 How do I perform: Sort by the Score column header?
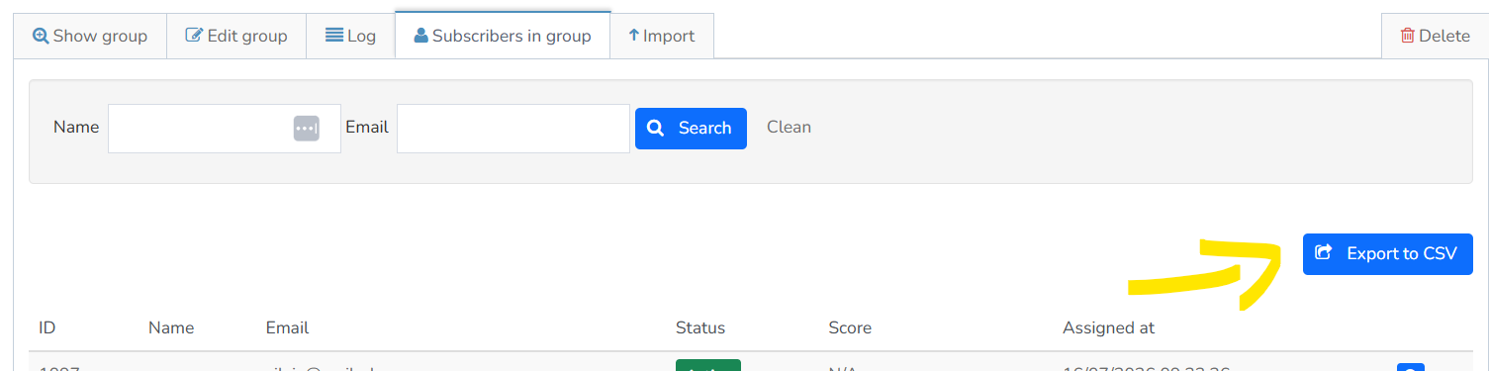pyautogui.click(x=850, y=327)
